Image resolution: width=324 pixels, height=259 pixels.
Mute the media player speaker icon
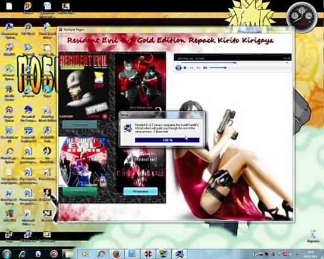(205, 68)
